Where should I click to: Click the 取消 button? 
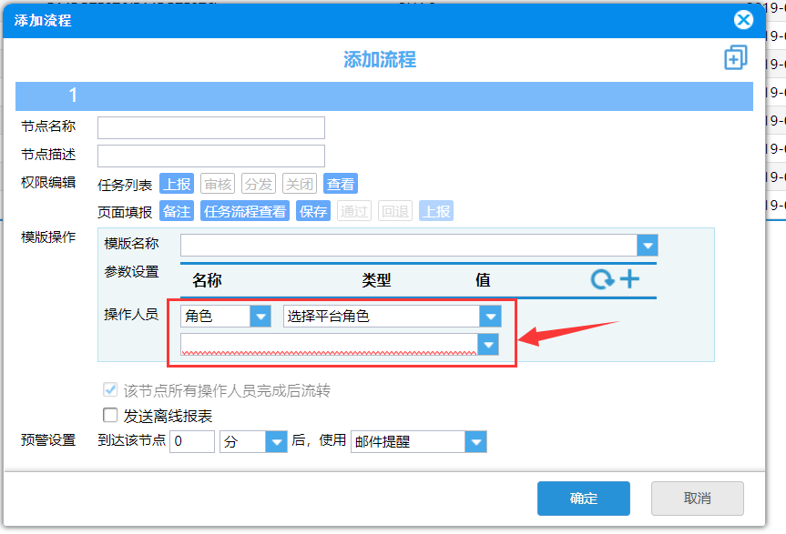(x=698, y=498)
